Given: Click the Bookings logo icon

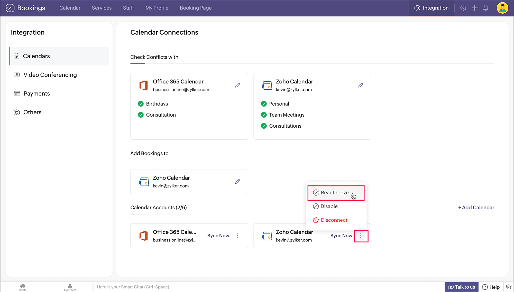Looking at the screenshot, I should tap(10, 8).
